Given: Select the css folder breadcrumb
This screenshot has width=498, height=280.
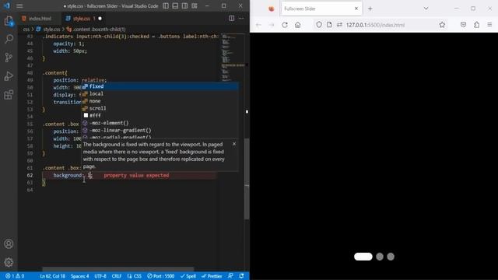Looking at the screenshot, I should [x=26, y=30].
